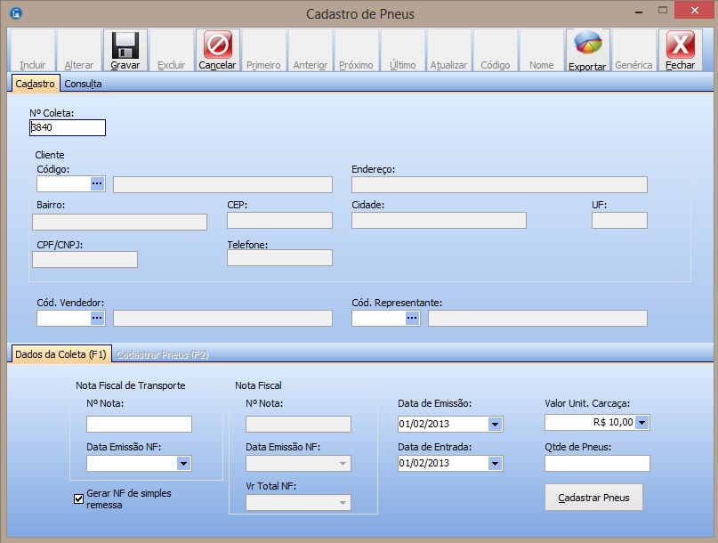The image size is (718, 543).
Task: Focus the transport Nº Nota field
Action: (139, 424)
